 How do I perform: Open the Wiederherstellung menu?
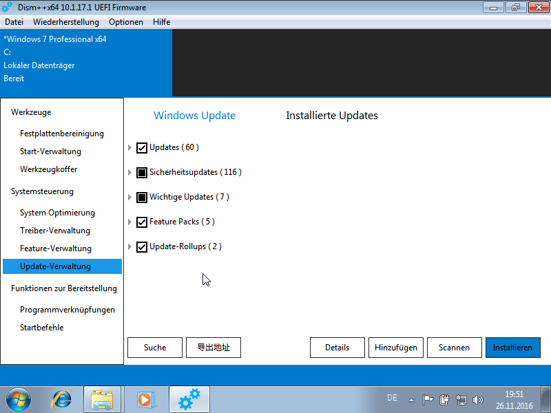coord(66,22)
